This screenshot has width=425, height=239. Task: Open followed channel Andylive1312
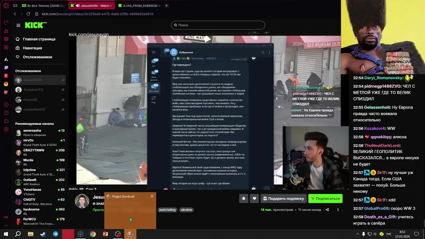click(x=40, y=90)
